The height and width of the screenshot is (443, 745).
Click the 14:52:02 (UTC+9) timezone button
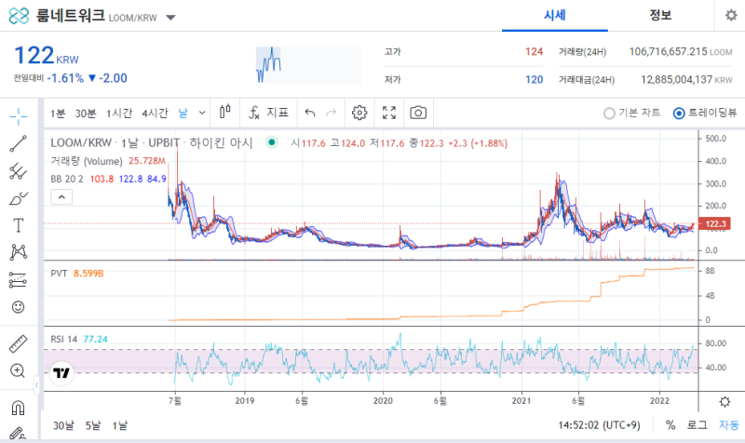tap(599, 425)
